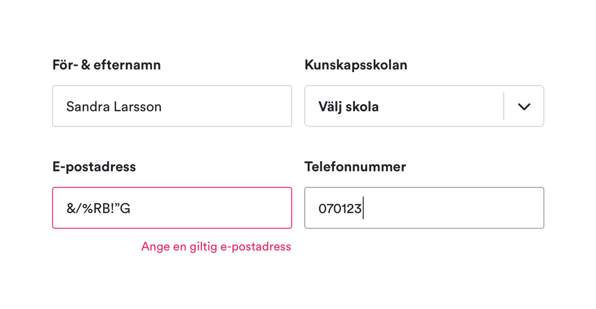This screenshot has width=596, height=309.
Task: Click the För- & efternamn label
Action: (x=107, y=65)
